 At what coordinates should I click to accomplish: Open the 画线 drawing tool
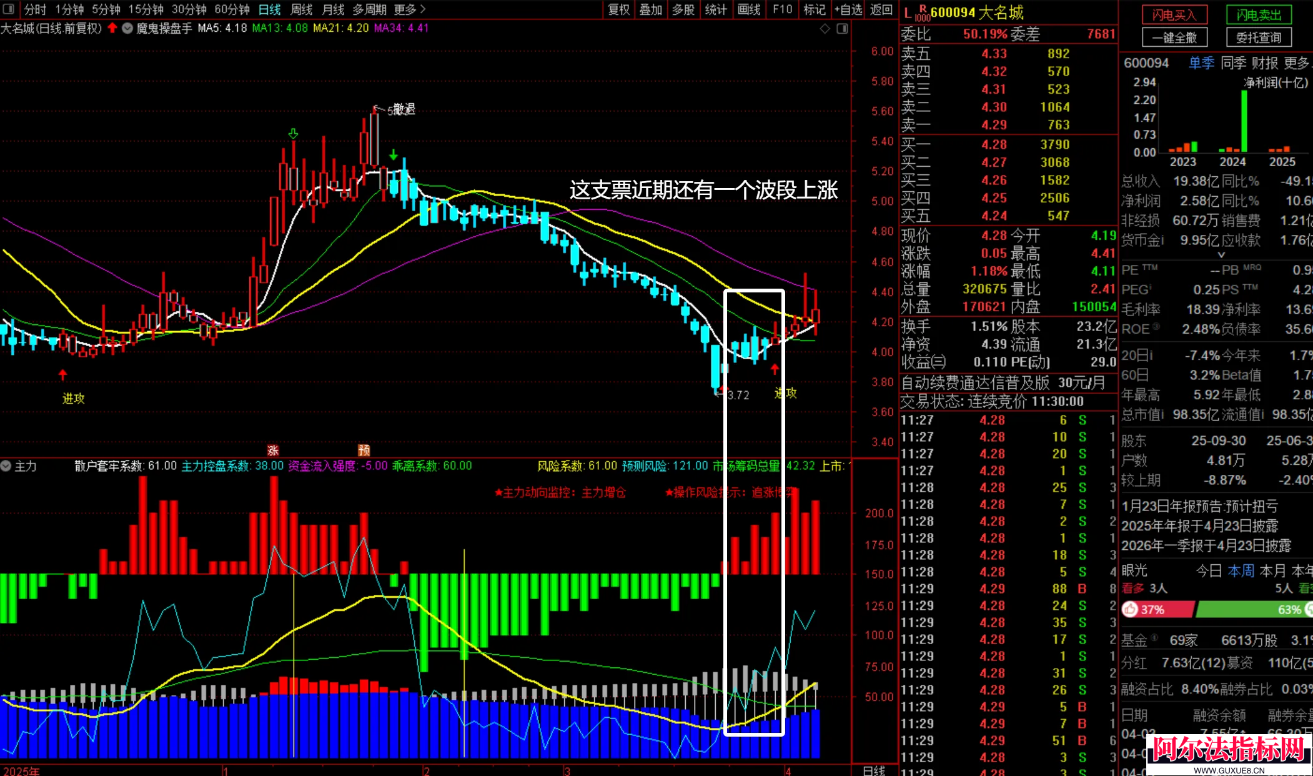(x=748, y=9)
